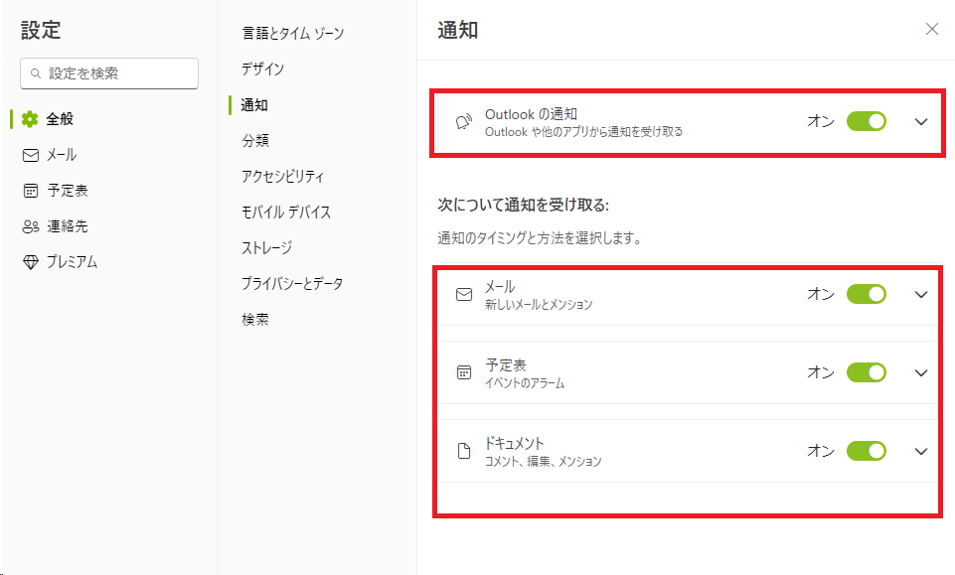Close the 通知 settings dialog

pyautogui.click(x=931, y=29)
